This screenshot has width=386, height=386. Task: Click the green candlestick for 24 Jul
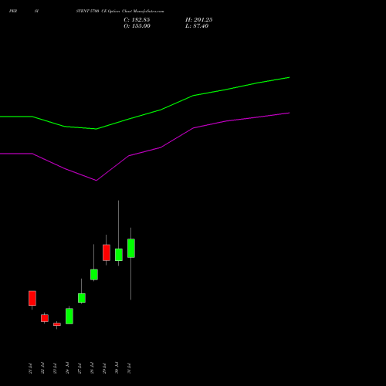(69, 316)
